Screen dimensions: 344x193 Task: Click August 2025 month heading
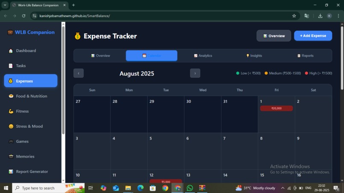137,73
